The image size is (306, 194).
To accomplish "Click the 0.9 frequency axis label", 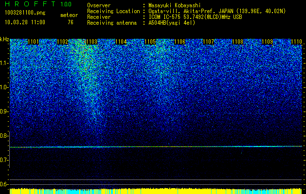I will (x=4, y=112).
